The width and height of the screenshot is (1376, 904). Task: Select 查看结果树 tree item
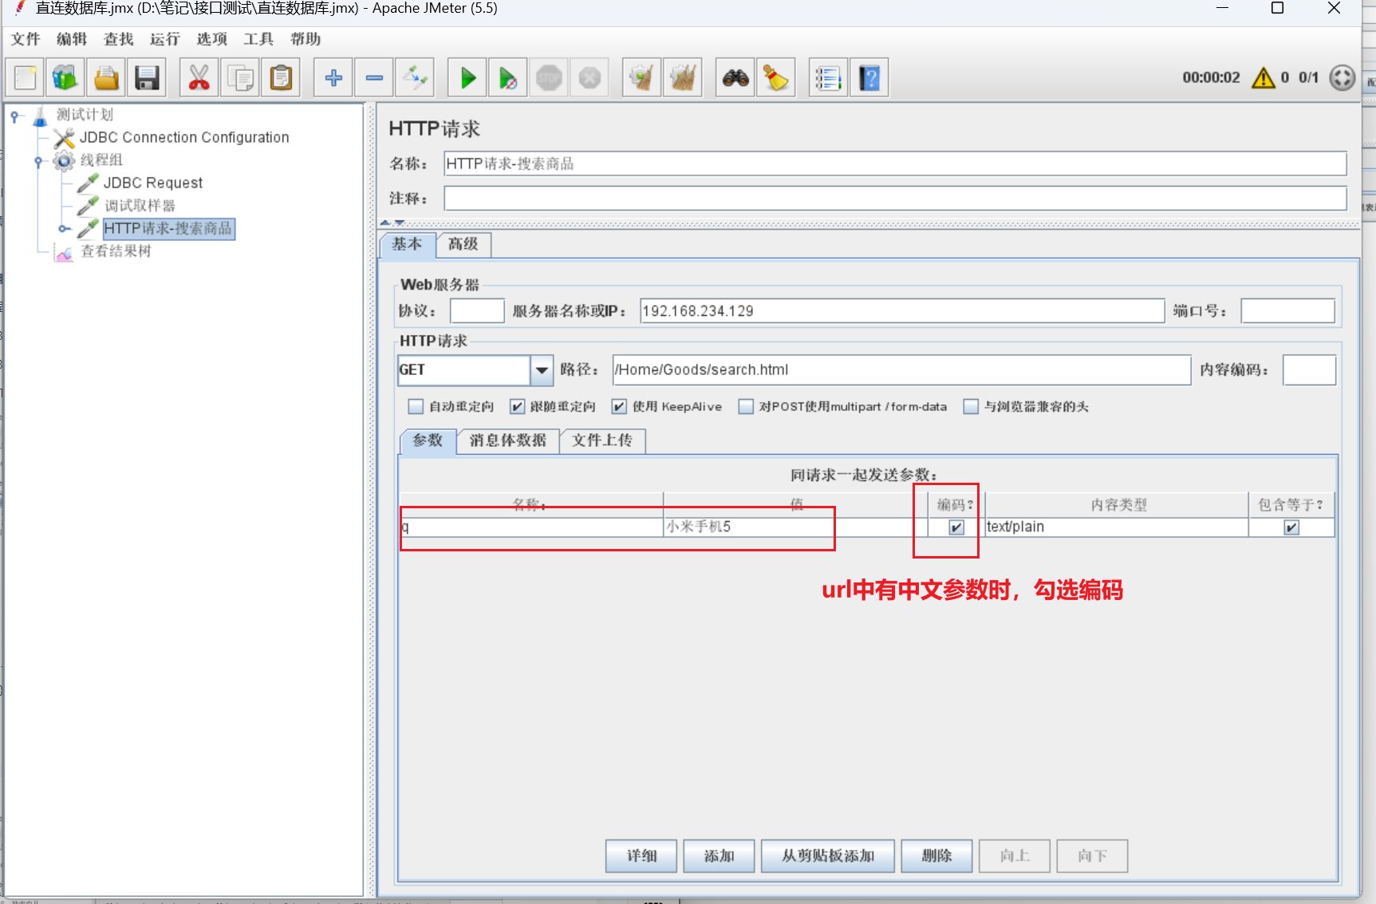116,251
